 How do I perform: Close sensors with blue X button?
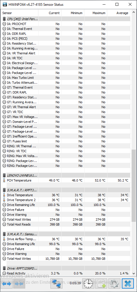coord(128,283)
